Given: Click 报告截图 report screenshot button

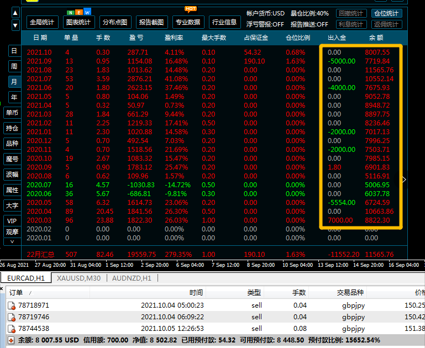Looking at the screenshot, I should point(152,22).
